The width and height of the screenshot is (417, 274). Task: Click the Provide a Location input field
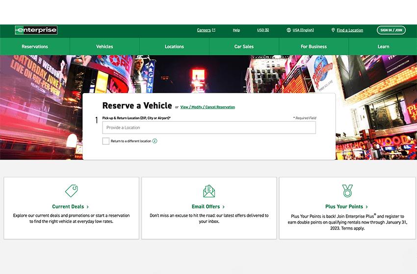[x=209, y=128]
